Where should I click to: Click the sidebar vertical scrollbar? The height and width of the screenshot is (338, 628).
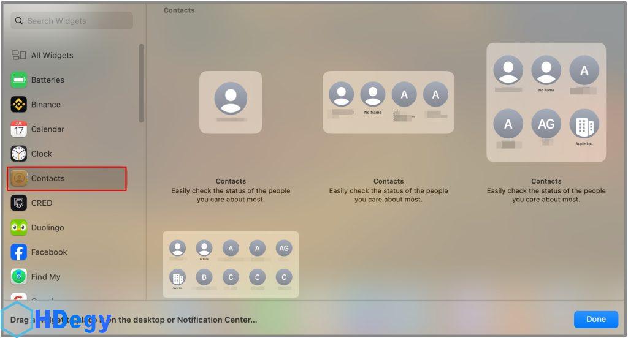tap(142, 83)
